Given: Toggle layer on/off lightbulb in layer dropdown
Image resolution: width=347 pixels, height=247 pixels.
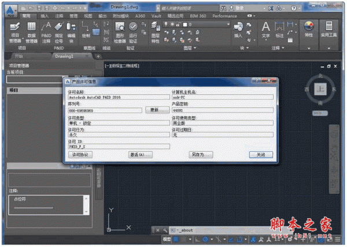Looking at the screenshot, I should tap(166, 24).
